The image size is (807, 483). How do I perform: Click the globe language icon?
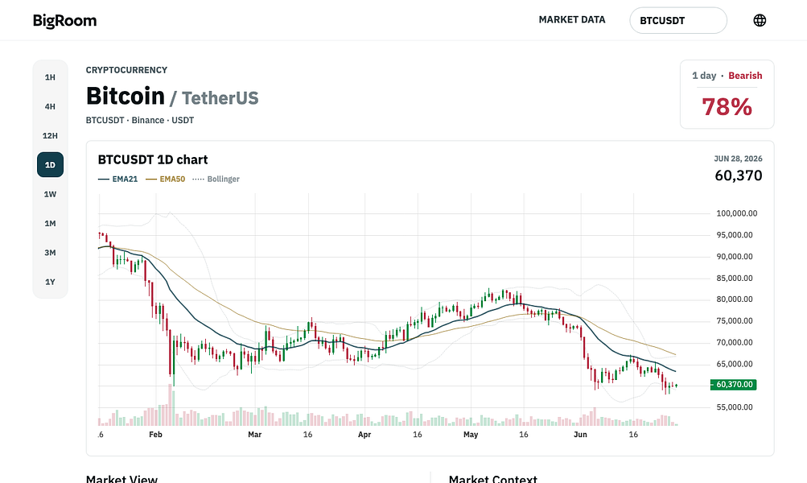pos(760,20)
